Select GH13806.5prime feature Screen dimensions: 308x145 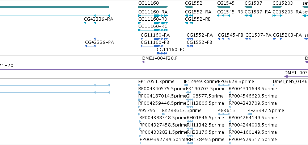(205, 103)
